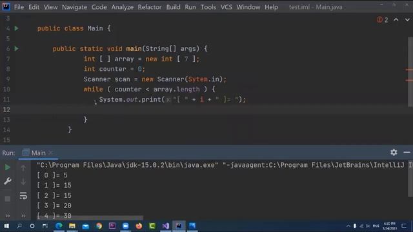Open run configuration wrench icon
This screenshot has height=232, width=413.
coord(8,181)
